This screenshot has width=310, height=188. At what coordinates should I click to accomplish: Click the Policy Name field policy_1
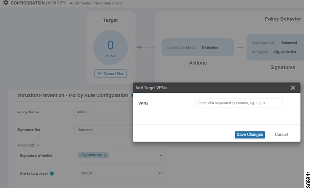[x=103, y=112]
